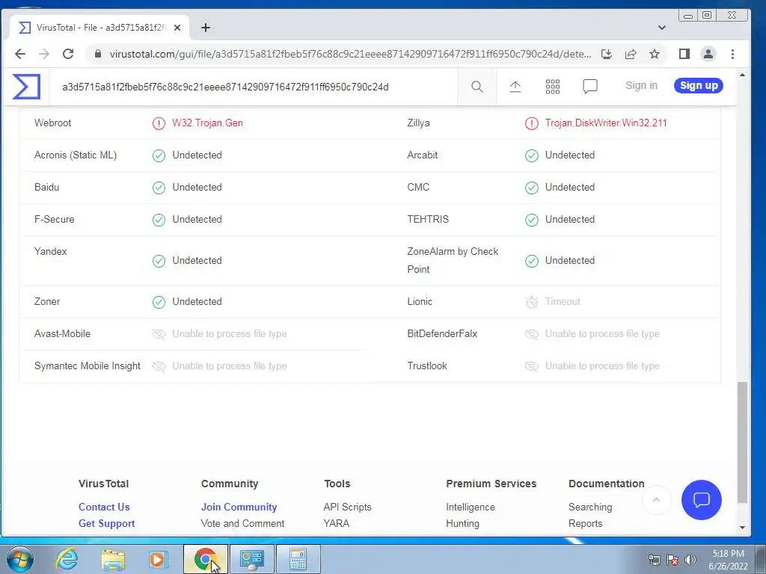Open the apps grid icon
Viewport: 766px width, 574px height.
[553, 87]
